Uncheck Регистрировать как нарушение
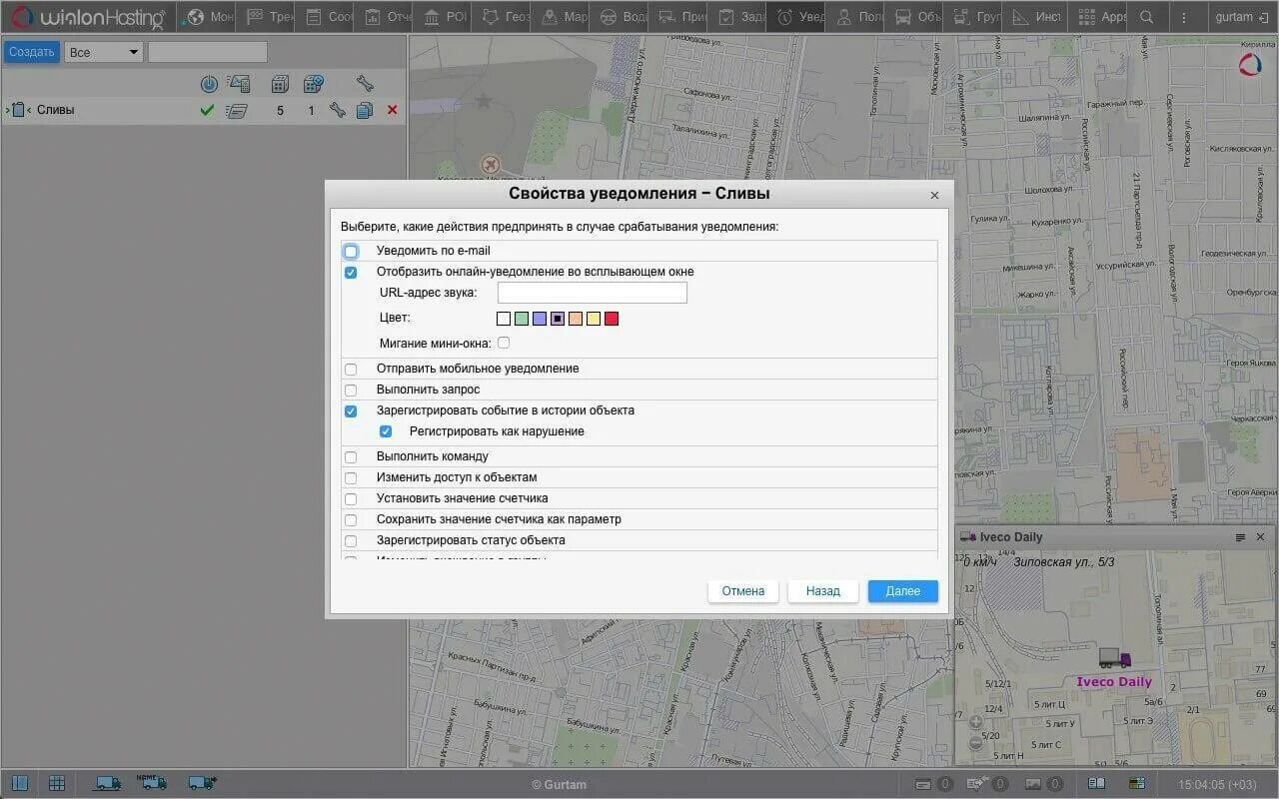Screen dimensions: 1279x799 click(x=386, y=432)
